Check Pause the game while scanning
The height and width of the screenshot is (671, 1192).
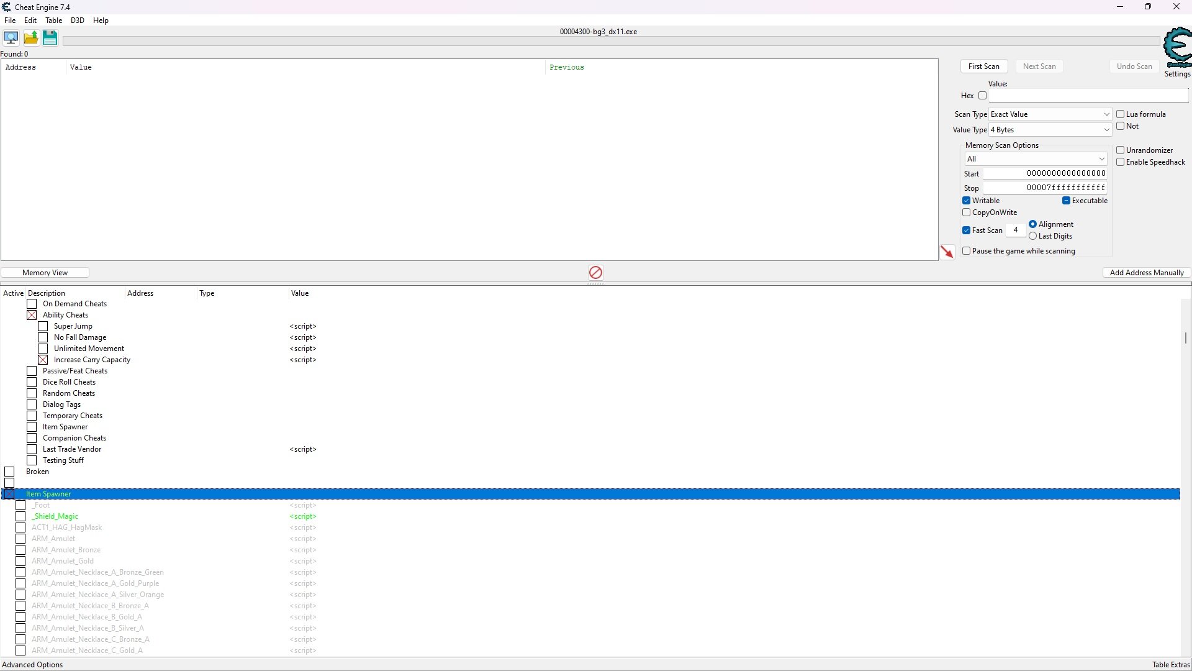(x=967, y=251)
